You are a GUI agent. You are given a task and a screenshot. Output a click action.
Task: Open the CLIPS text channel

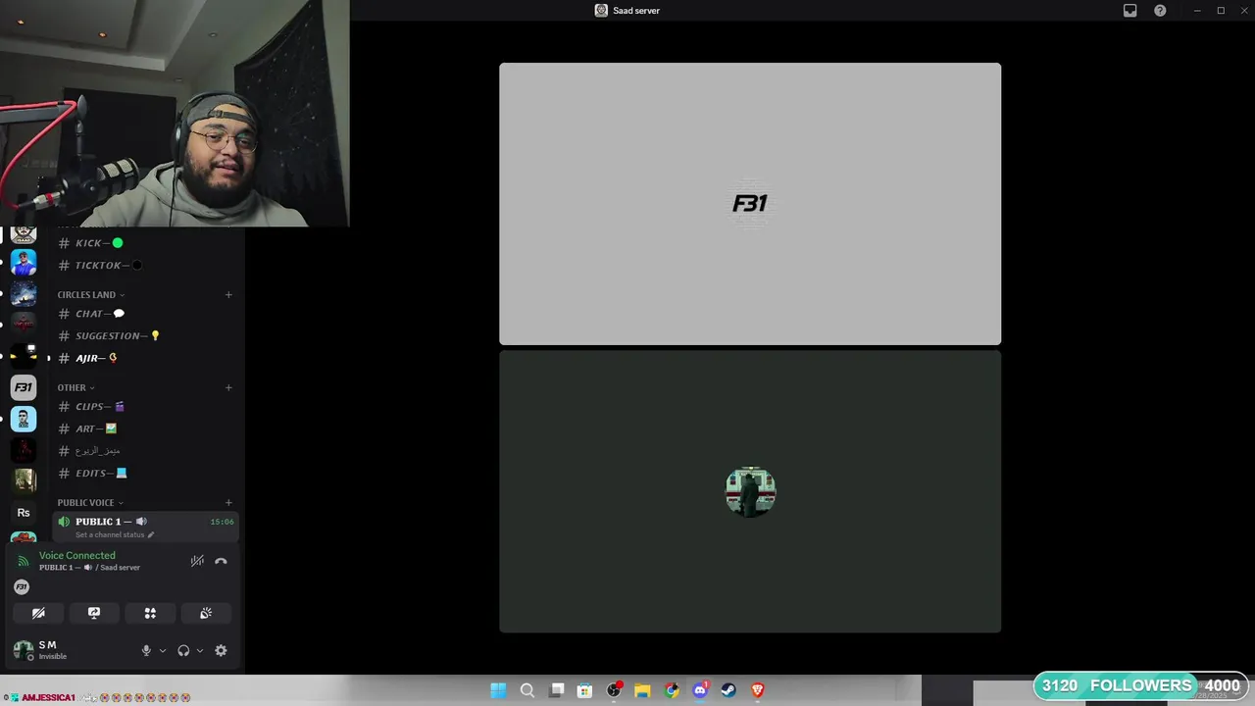144,406
